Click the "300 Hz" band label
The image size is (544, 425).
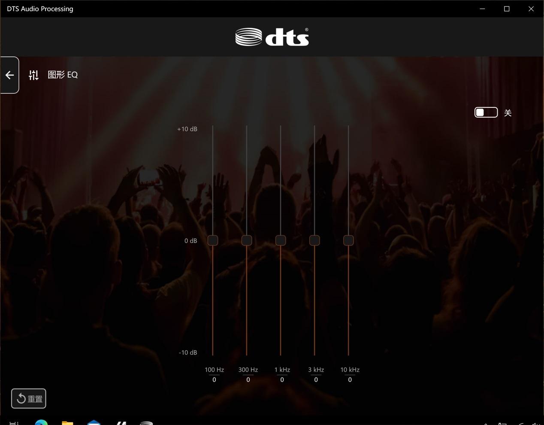pyautogui.click(x=248, y=370)
